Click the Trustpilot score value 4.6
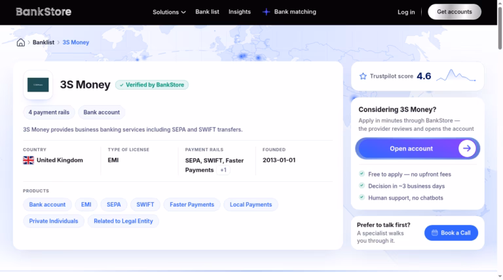 tap(424, 77)
